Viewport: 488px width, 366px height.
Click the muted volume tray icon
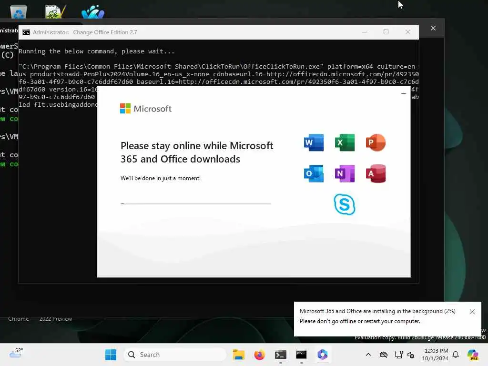click(411, 355)
